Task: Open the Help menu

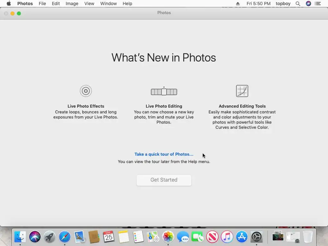Action: click(127, 4)
